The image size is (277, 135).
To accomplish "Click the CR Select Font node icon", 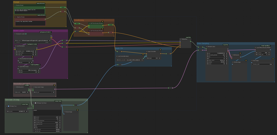I will (x=8, y=106).
